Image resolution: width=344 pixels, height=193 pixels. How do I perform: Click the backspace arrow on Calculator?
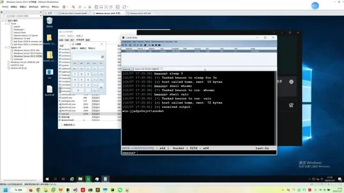coord(75,69)
